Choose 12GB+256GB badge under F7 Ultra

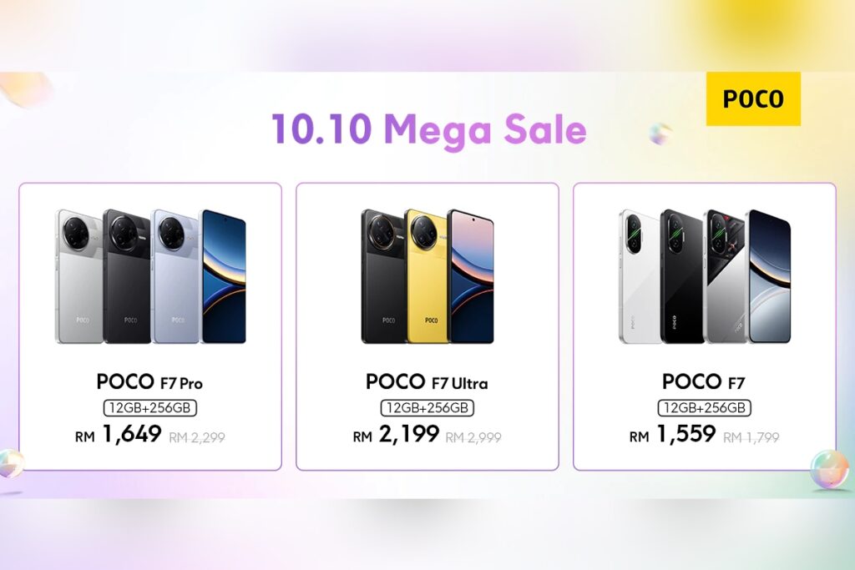pos(427,408)
